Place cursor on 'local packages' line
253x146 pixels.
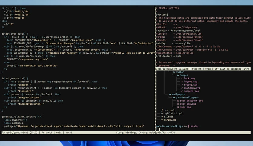14,123
